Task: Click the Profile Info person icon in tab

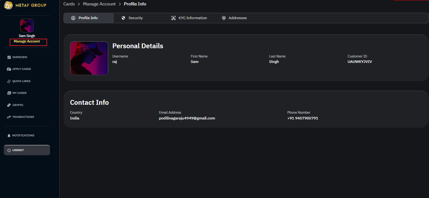Action: coord(73,18)
